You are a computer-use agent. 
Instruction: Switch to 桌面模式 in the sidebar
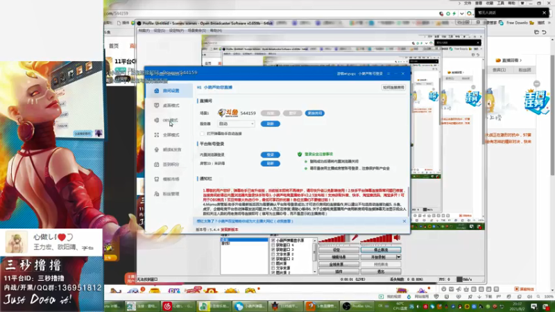169,105
